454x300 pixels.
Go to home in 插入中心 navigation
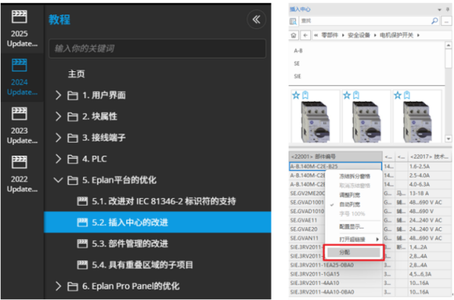[x=294, y=35]
